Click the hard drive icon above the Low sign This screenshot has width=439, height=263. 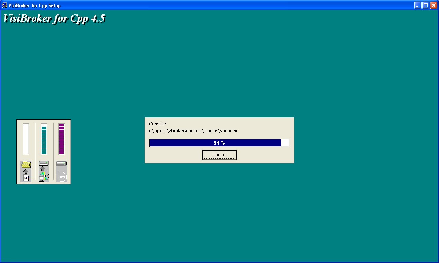click(61, 164)
